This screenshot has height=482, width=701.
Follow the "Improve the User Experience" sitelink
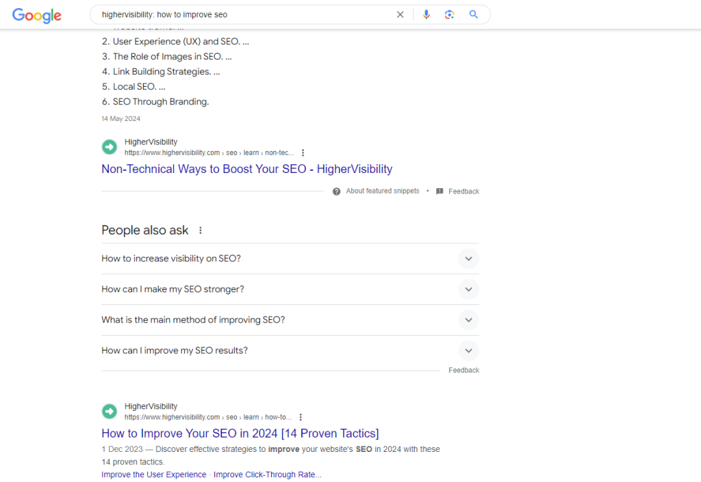click(153, 474)
